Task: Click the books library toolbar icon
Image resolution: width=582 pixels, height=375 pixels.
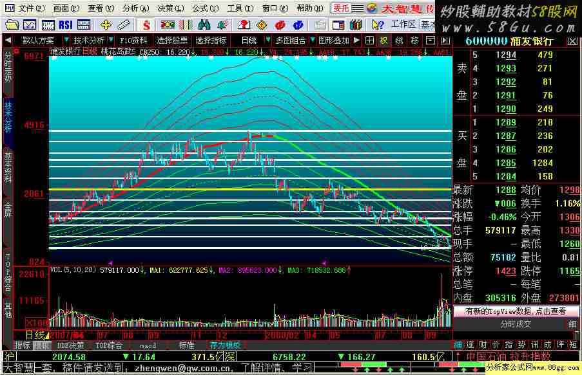Action: [356, 25]
